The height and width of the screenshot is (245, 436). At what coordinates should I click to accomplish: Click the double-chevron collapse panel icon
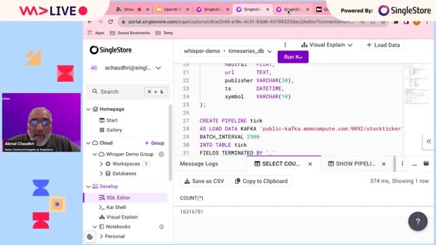(429, 142)
